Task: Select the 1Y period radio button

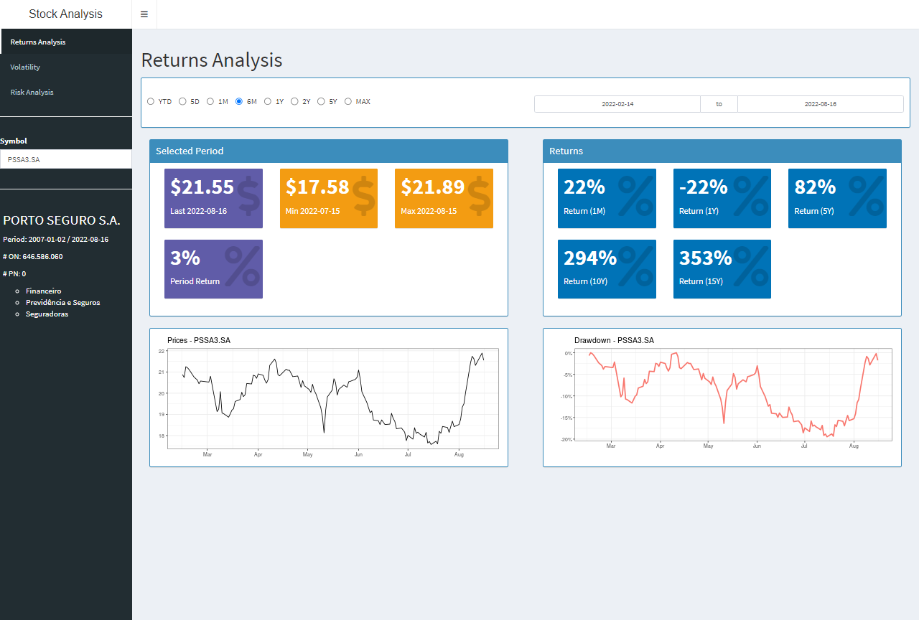Action: click(268, 101)
